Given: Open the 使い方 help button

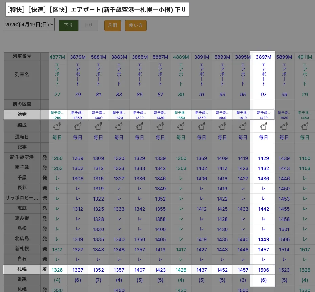Looking at the screenshot, I should coord(135,26).
